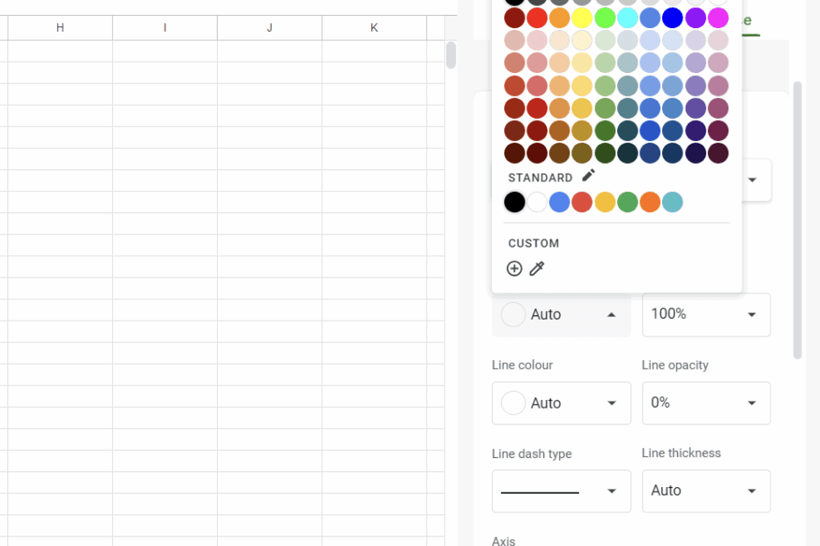Pick the vivid pure blue swatch
This screenshot has width=820, height=546.
click(x=673, y=18)
